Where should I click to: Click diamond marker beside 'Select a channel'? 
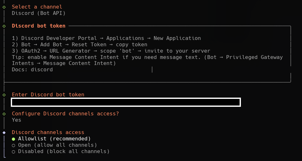coord(4,7)
